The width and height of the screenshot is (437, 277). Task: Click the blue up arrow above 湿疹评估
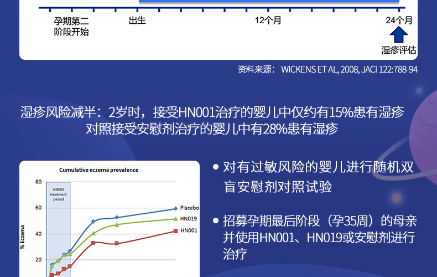(x=398, y=34)
